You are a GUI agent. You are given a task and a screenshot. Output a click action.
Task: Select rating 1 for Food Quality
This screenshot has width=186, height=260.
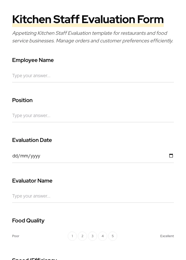click(72, 236)
